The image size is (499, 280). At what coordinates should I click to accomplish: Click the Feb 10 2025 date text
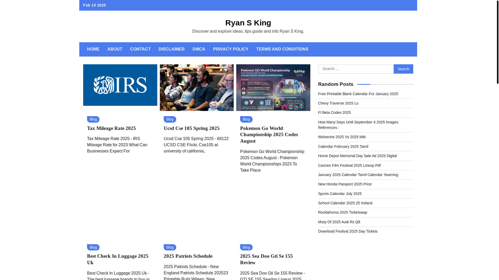(x=95, y=5)
